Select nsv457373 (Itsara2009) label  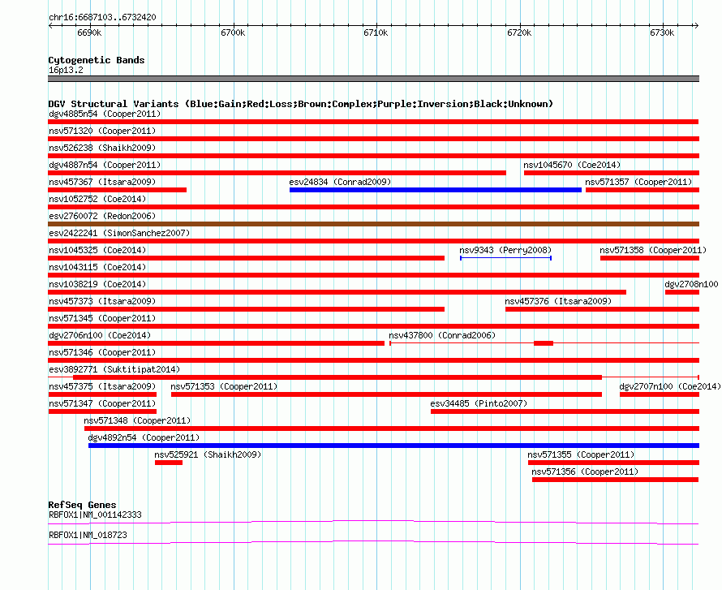[102, 301]
